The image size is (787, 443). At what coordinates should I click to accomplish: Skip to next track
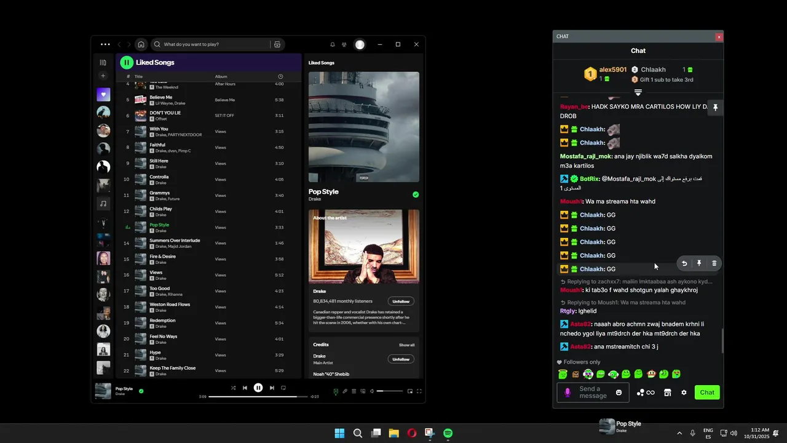272,388
